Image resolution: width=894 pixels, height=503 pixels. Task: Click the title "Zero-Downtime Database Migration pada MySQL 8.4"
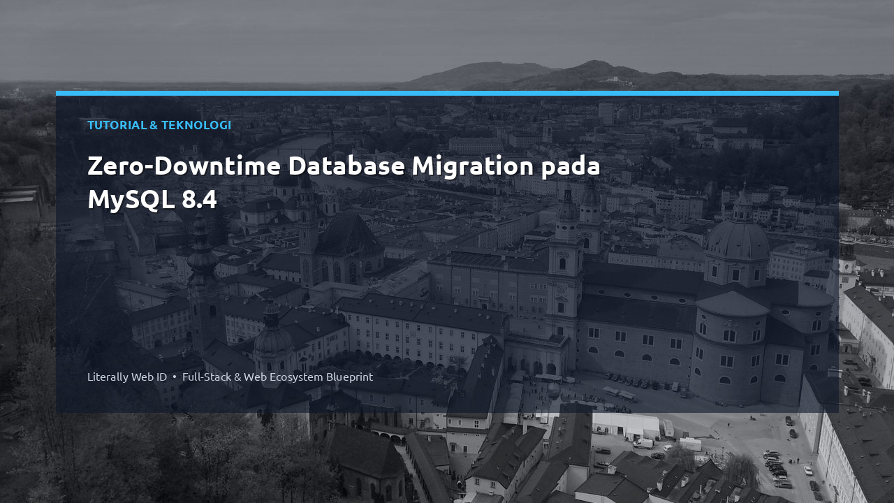click(344, 183)
